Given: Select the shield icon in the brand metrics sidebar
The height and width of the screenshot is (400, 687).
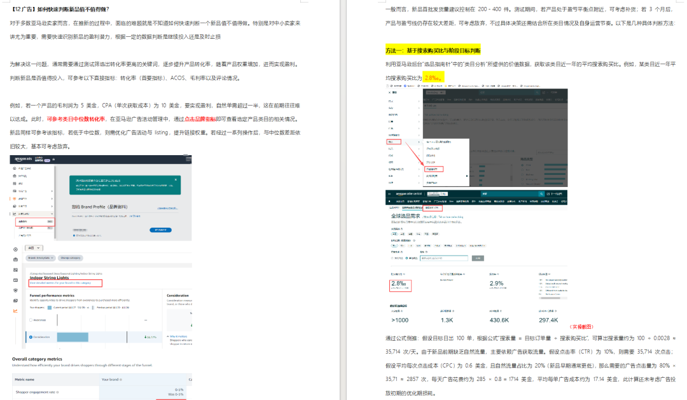Looking at the screenshot, I should pos(15,291).
